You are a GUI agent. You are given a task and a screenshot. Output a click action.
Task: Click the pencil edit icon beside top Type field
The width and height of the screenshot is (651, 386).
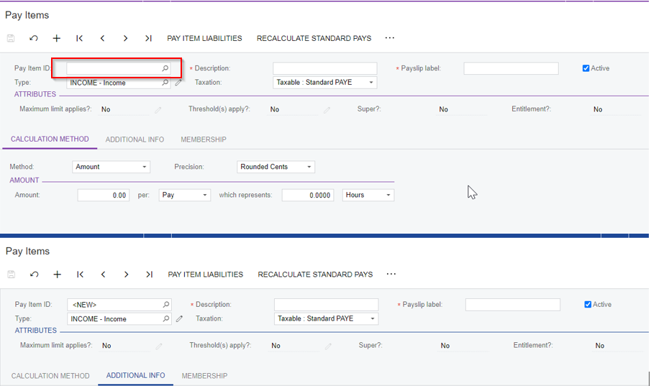tap(178, 83)
